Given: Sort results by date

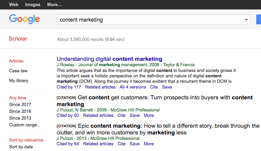Looking at the screenshot, I should point(21,147).
